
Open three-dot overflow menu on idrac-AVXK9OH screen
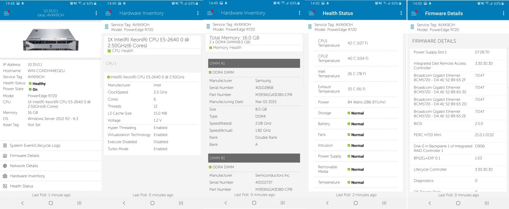(x=96, y=13)
